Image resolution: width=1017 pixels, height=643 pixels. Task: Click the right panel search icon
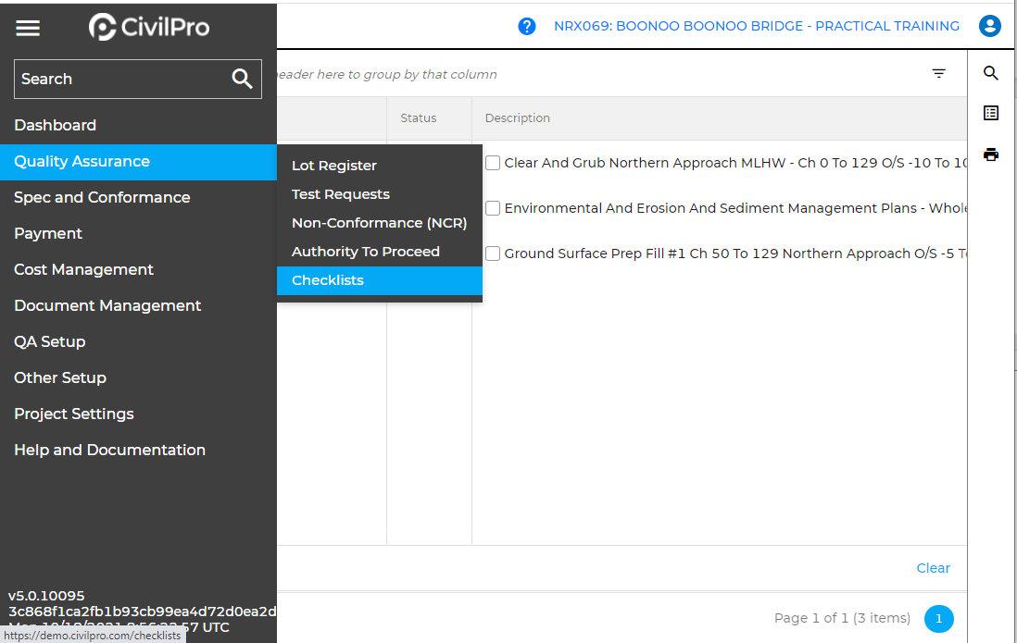[x=991, y=73]
